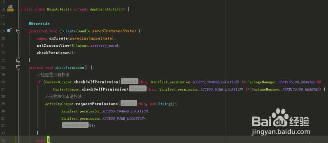Click the String type on line 29
The image size is (328, 143).
point(164,104)
